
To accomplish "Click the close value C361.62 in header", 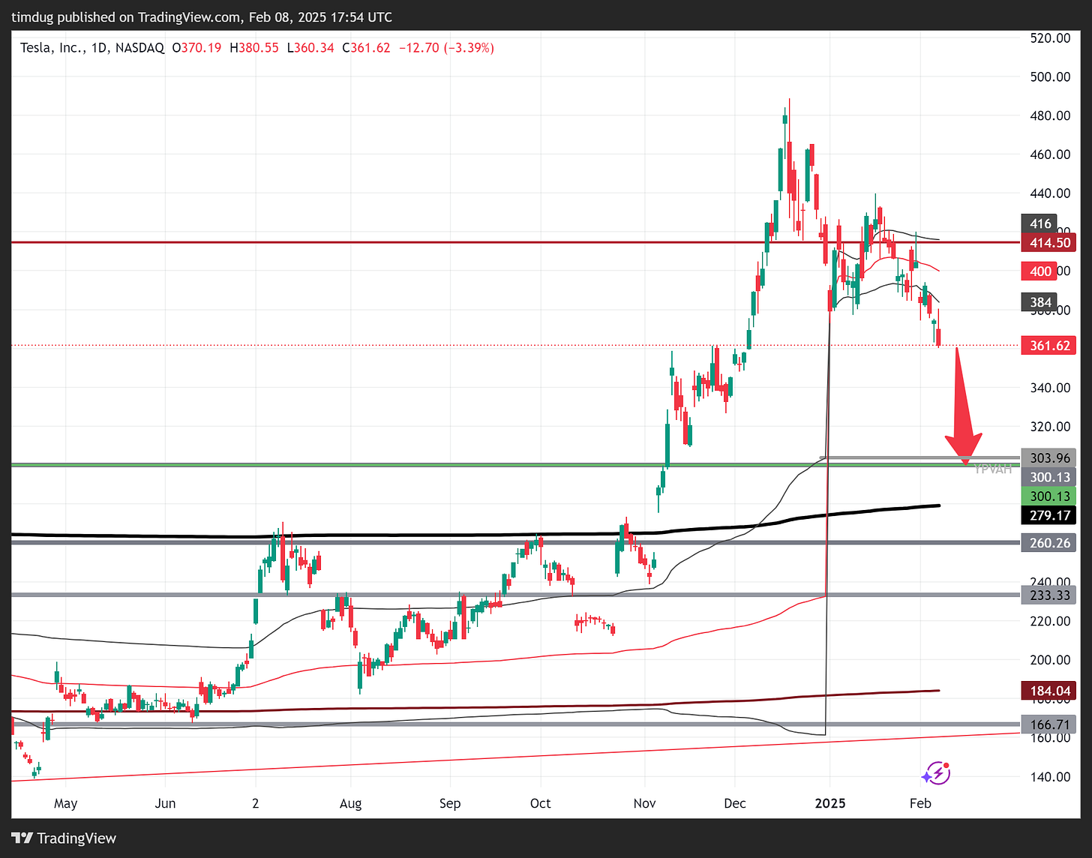I will [366, 48].
